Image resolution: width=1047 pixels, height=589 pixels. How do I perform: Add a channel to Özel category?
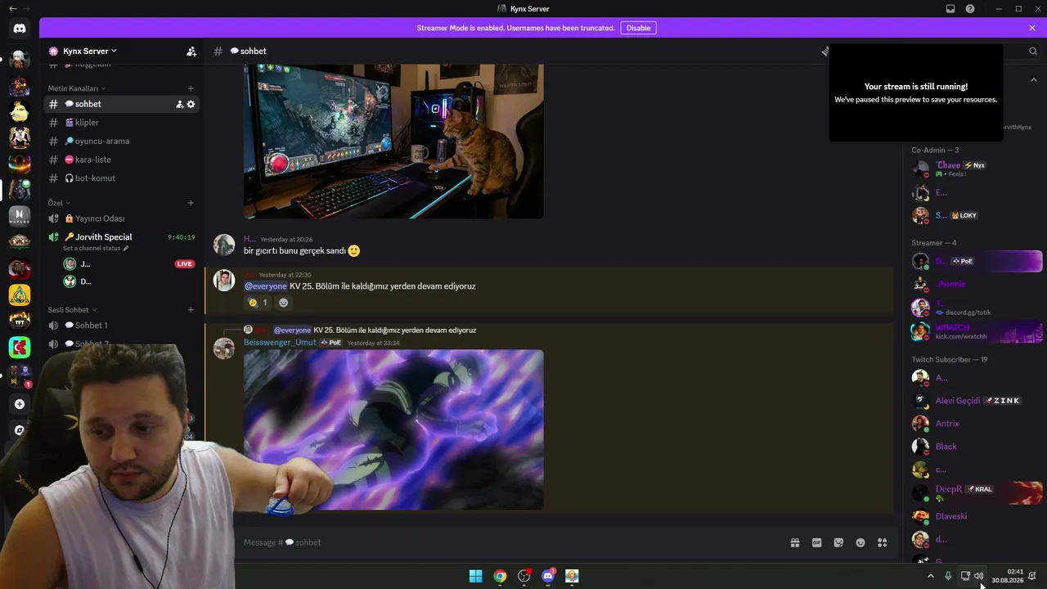[191, 203]
